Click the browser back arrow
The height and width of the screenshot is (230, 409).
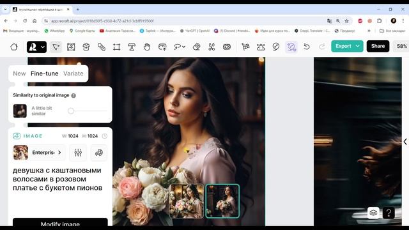[x=6, y=21]
